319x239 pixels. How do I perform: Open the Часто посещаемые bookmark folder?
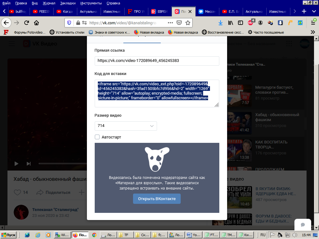(x=266, y=32)
